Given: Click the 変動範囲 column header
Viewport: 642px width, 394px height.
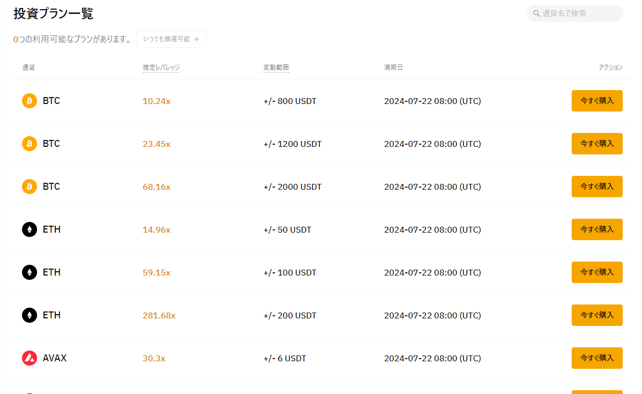Looking at the screenshot, I should [276, 68].
